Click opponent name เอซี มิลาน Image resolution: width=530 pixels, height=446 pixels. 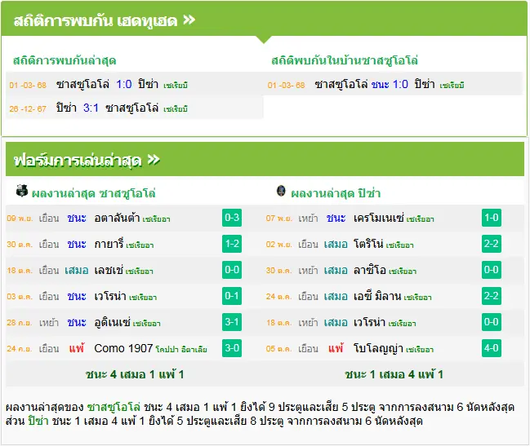click(377, 296)
